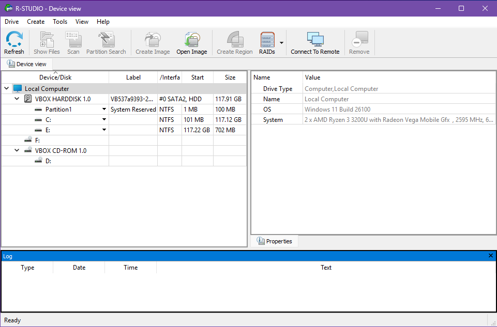
Task: Sort by the Label column header
Action: 133,77
